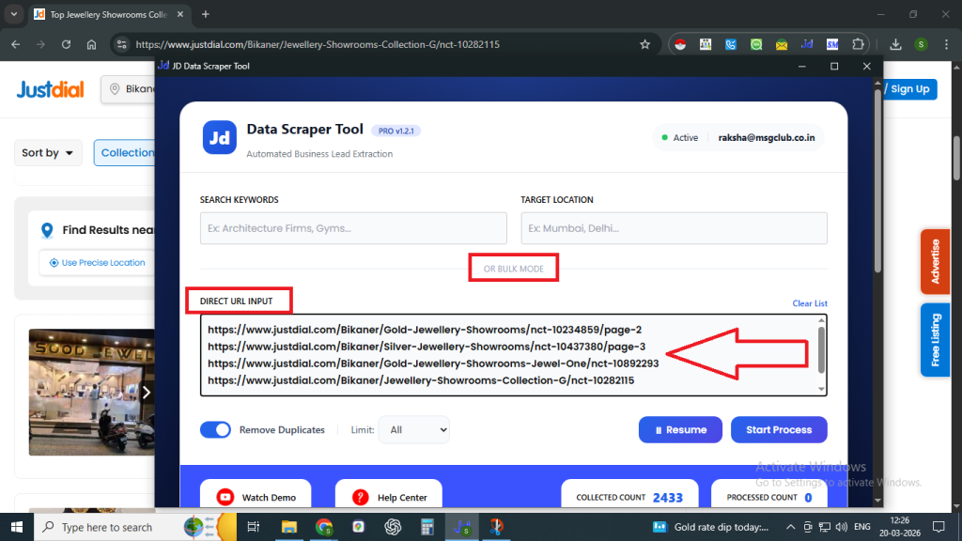962x541 pixels.
Task: Click the Direct URL Input list scrollbar
Action: [x=821, y=353]
